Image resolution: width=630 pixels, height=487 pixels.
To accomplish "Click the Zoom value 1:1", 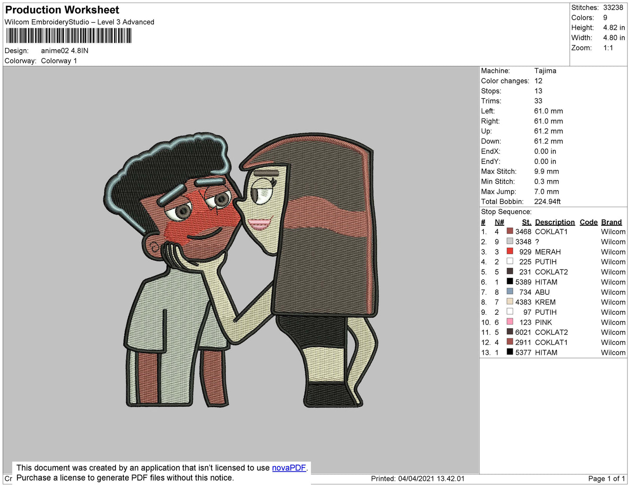I will [x=608, y=48].
